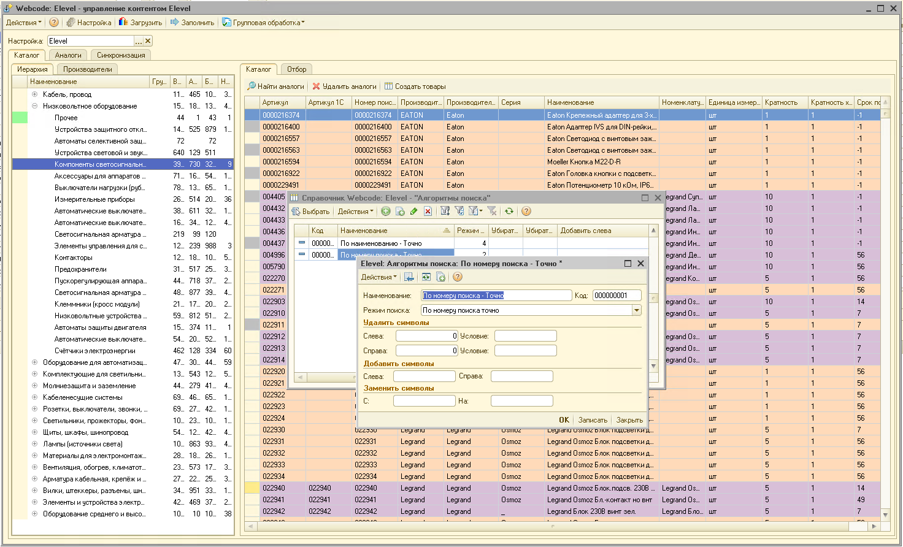Viewport: 903px width, 547px height.
Task: Collapse the Низковольтное оборудование tree node
Action: point(35,106)
